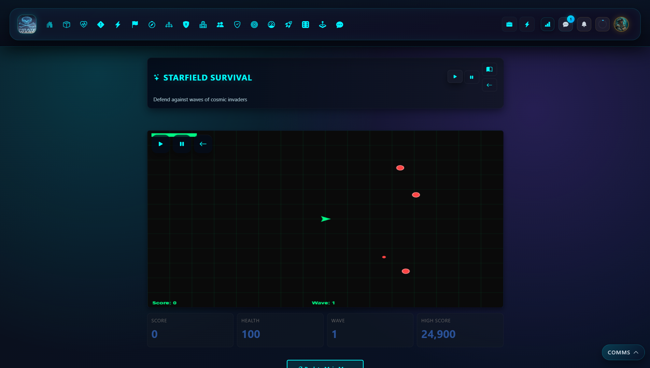Image resolution: width=650 pixels, height=368 pixels.
Task: Expand the COMMS panel
Action: [623, 352]
